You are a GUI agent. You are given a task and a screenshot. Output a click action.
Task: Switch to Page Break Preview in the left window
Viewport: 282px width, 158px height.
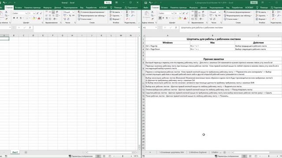point(110,156)
